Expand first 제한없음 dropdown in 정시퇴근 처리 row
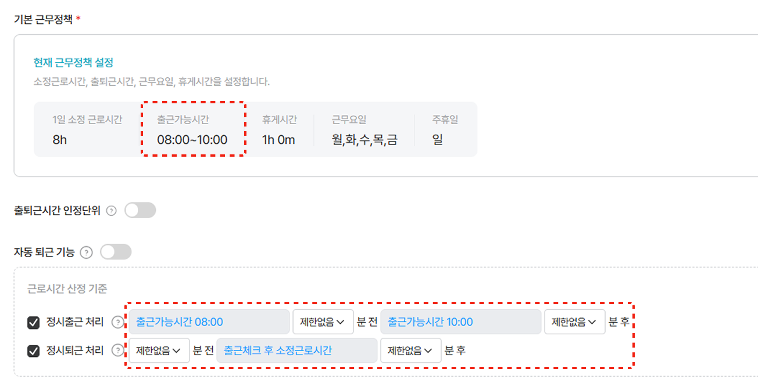This screenshot has width=758, height=390. pos(159,351)
